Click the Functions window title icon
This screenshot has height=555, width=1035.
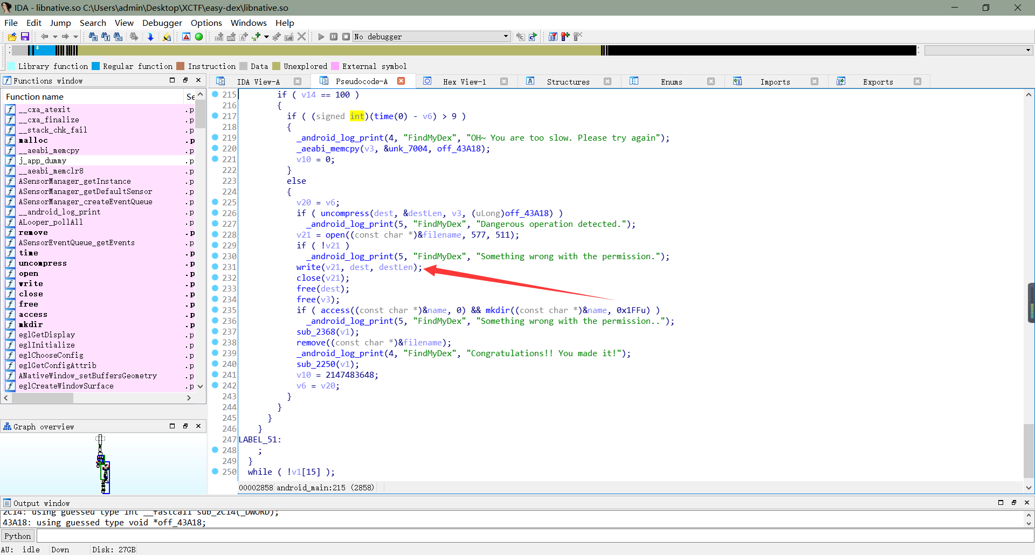coord(7,80)
